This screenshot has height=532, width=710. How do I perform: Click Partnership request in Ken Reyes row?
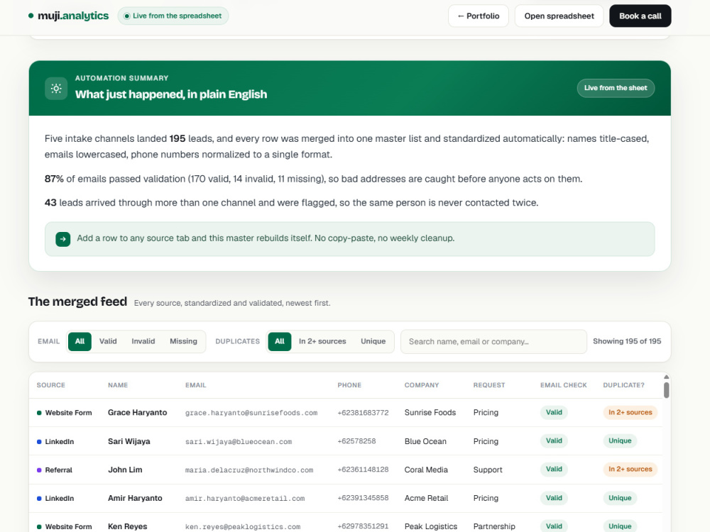494,526
